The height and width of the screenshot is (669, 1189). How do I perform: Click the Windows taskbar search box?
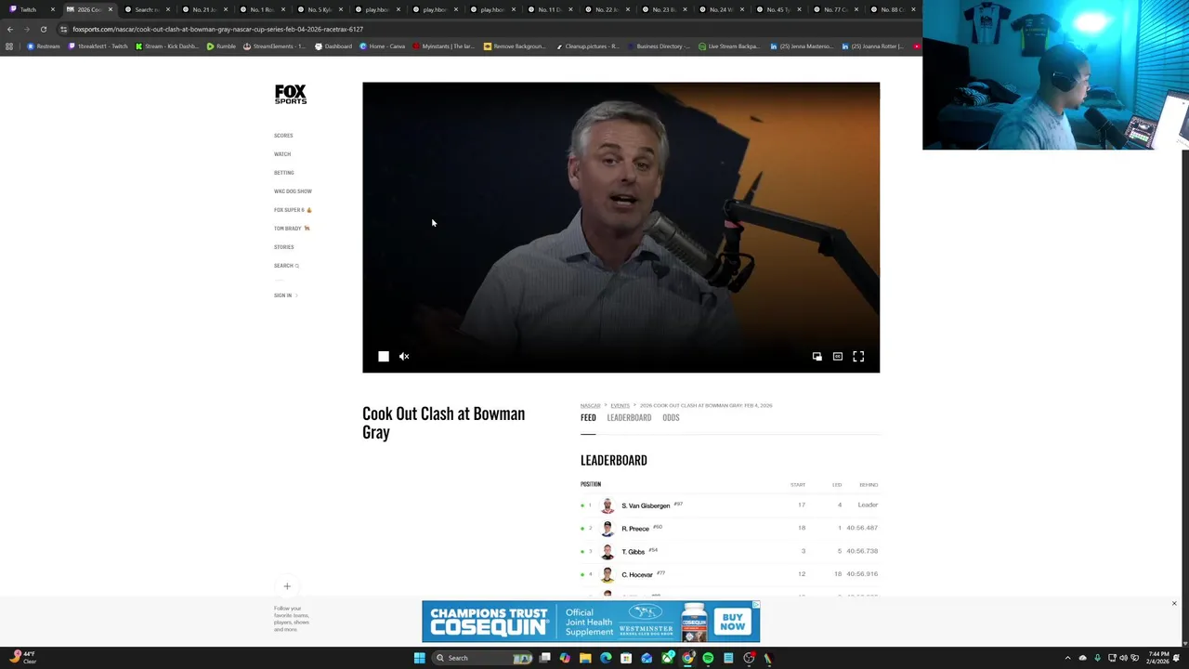[483, 658]
